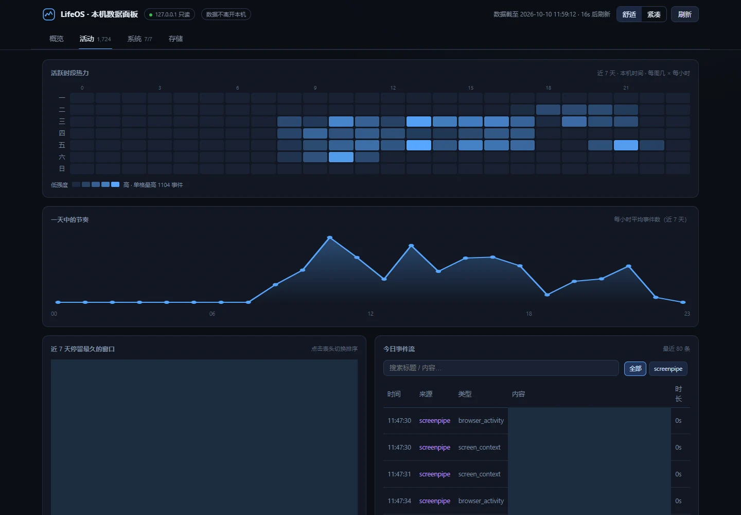The height and width of the screenshot is (515, 741).
Task: Click the brightest Friday 13:00 heatmap cell
Action: [x=419, y=145]
